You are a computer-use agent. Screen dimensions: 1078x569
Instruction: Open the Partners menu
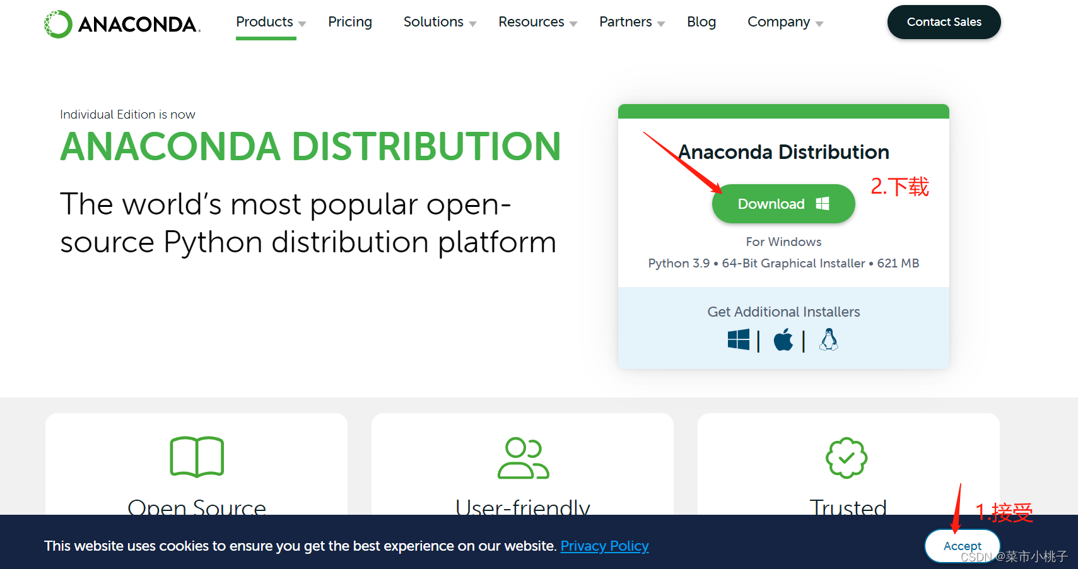tap(625, 21)
